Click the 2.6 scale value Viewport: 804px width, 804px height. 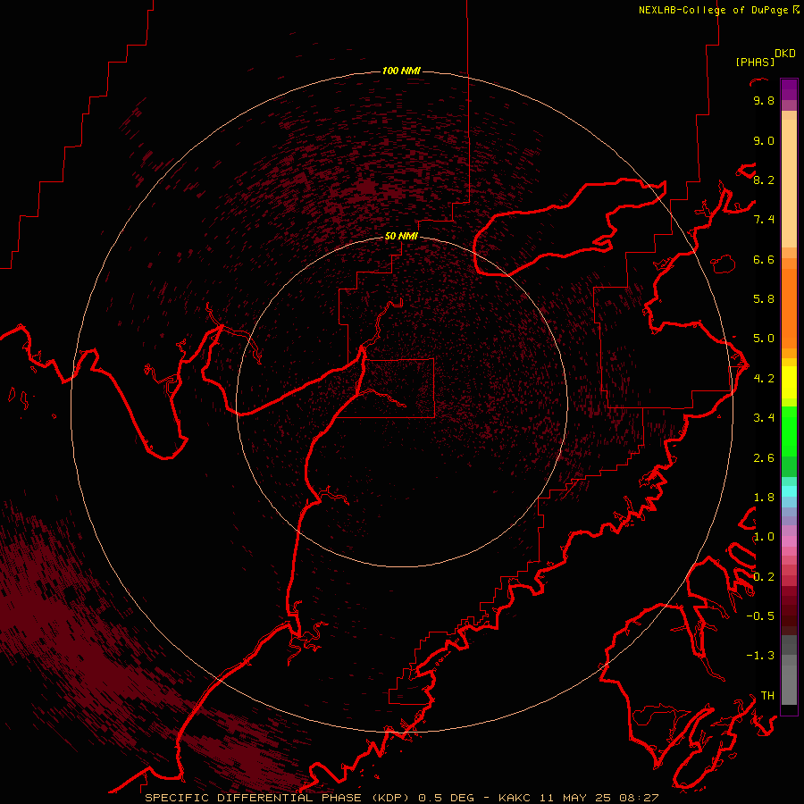click(764, 458)
